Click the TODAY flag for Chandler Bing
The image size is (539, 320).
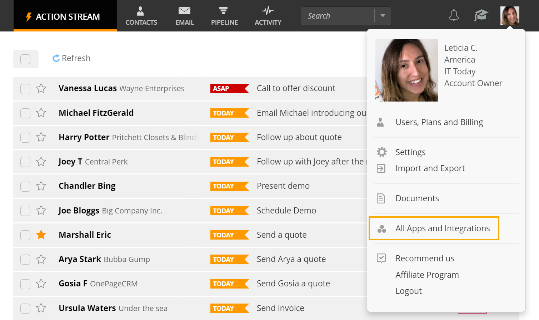[x=230, y=186]
